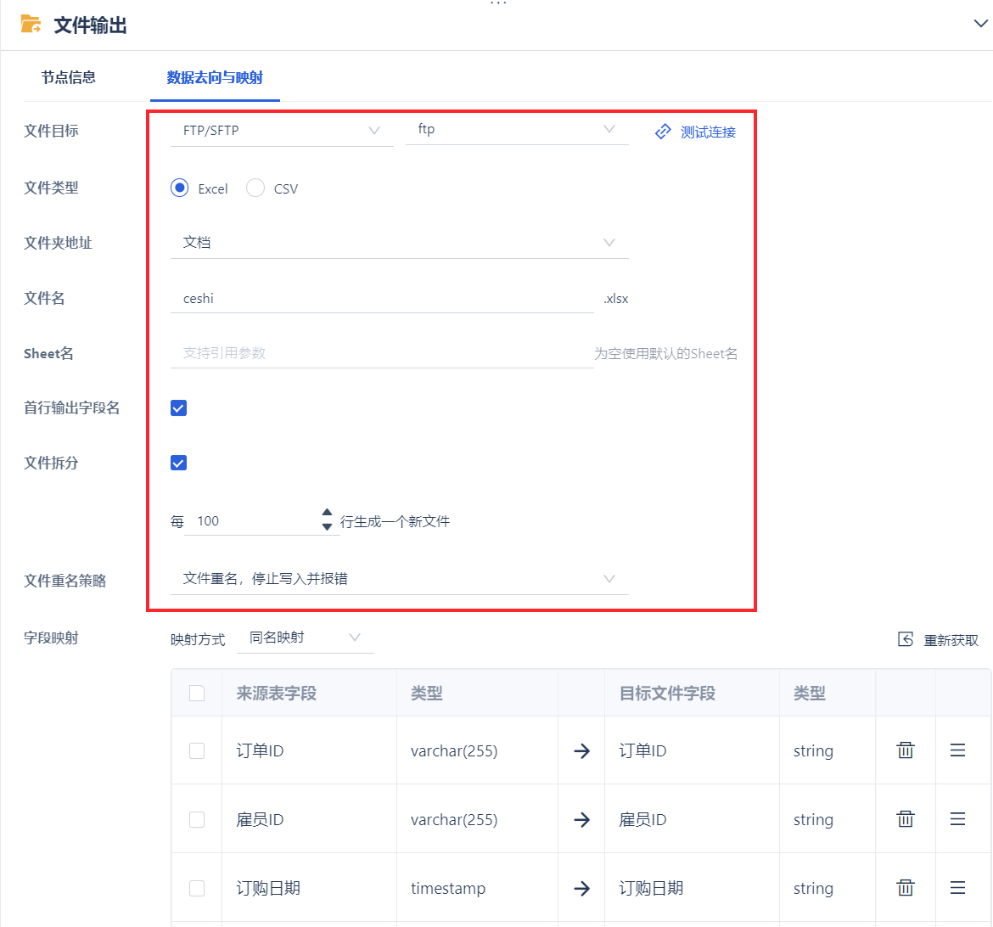Screen dimensions: 993x927
Task: Open the FTP/SFTP file target dropdown
Action: point(282,131)
